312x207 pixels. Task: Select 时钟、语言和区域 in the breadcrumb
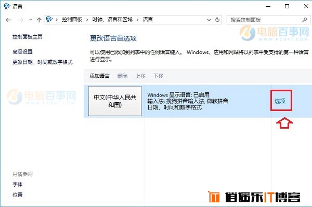click(112, 19)
